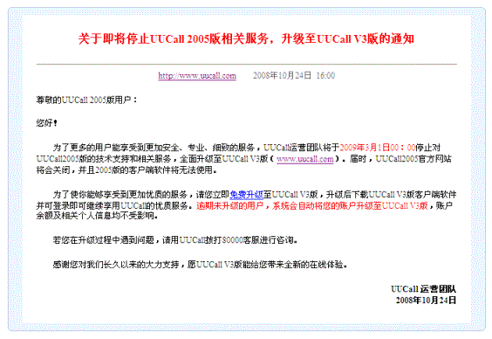Follow the 免费升级 upgrade link
This screenshot has height=339, width=492.
[246, 195]
